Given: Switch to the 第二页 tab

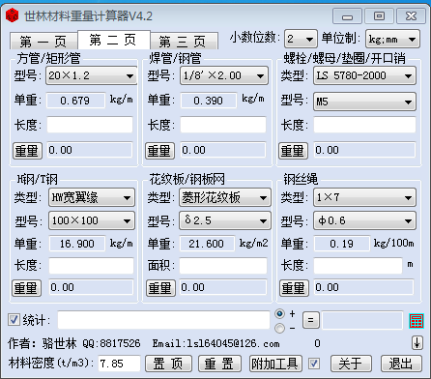Looking at the screenshot, I should (113, 40).
